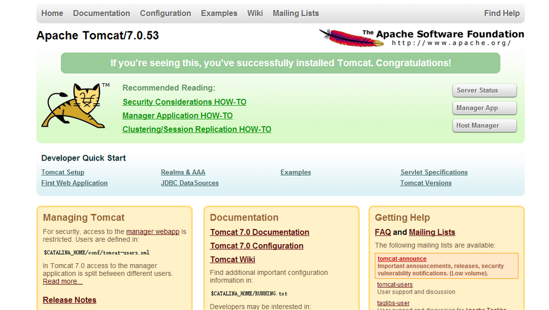
Task: Click Find Help in navigation bar
Action: point(502,13)
